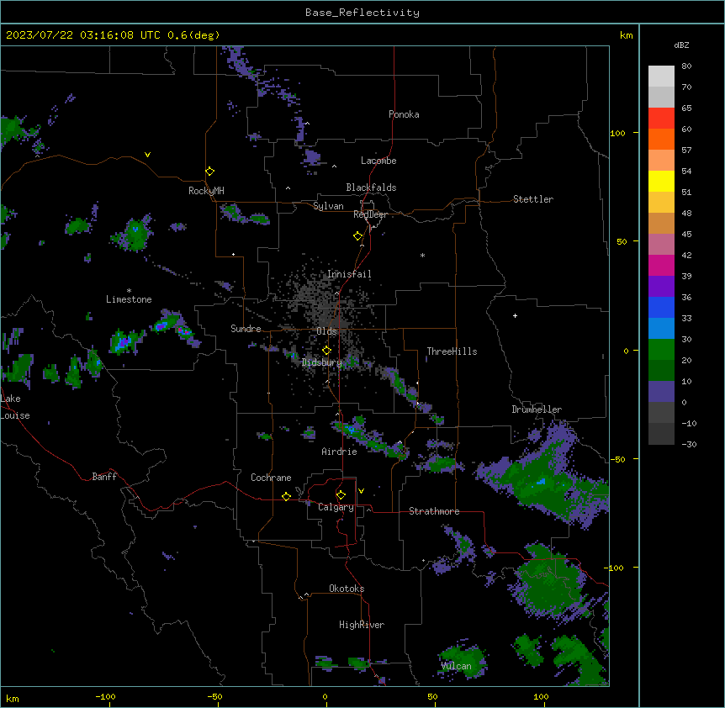
Task: Click the Stettler label
Action: [533, 199]
